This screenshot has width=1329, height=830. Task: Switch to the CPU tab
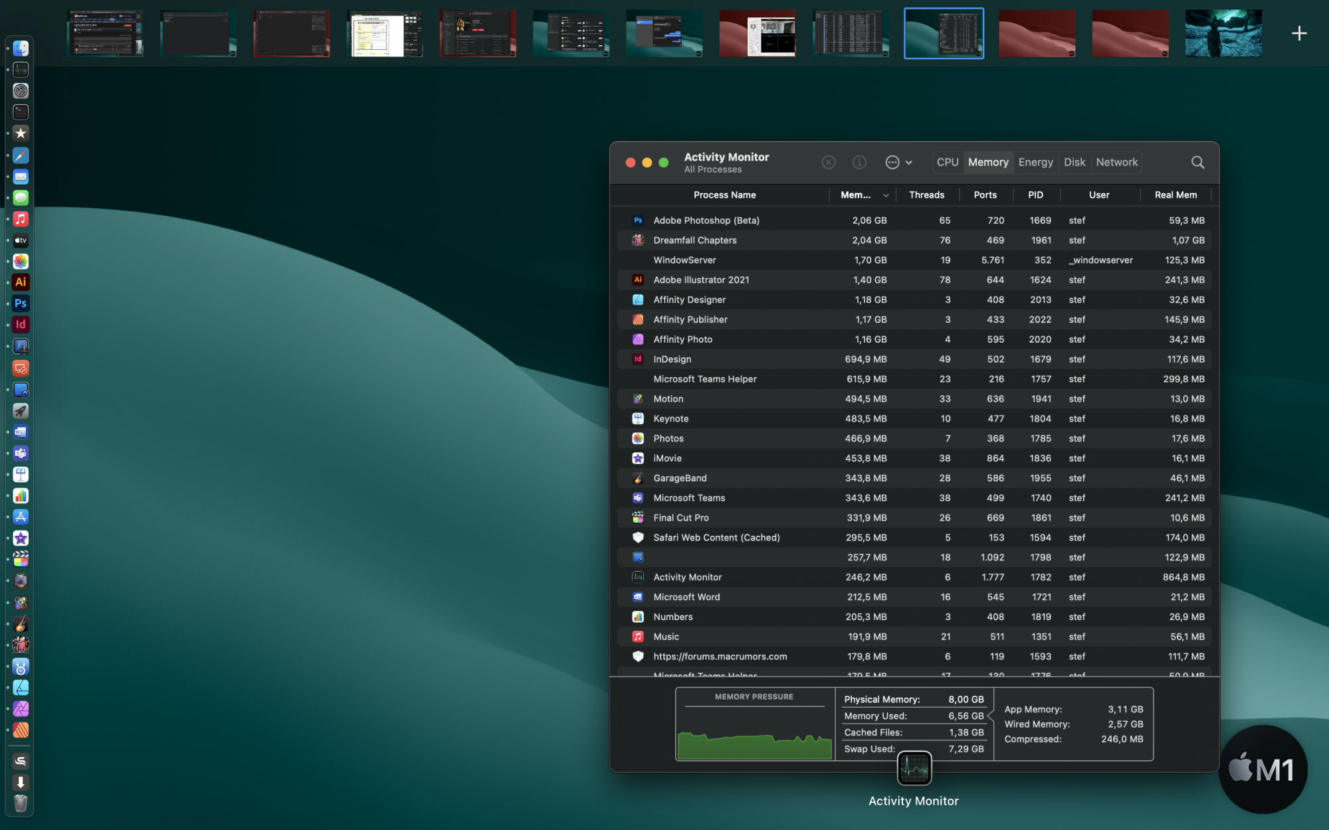[x=947, y=162]
